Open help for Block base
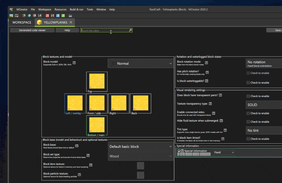The width and height of the screenshot is (282, 183). 77,146
